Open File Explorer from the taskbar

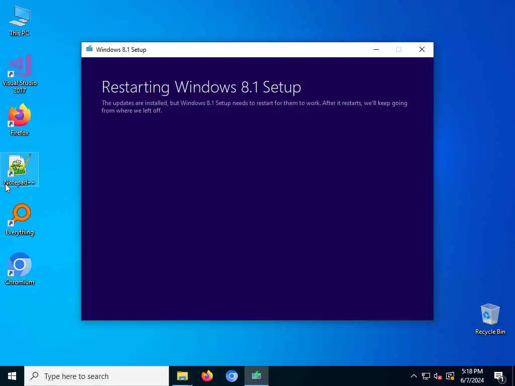(182, 376)
